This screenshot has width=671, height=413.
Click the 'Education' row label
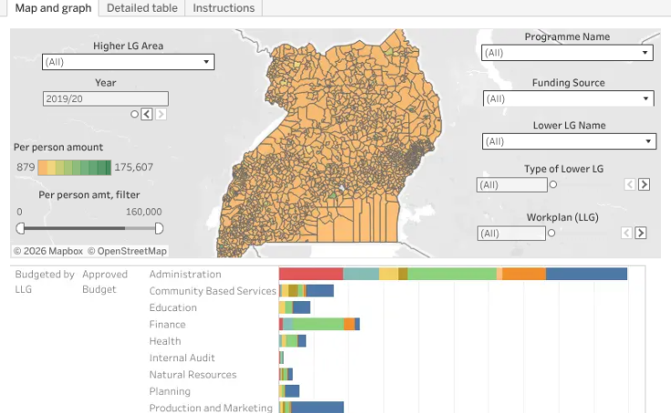point(173,307)
